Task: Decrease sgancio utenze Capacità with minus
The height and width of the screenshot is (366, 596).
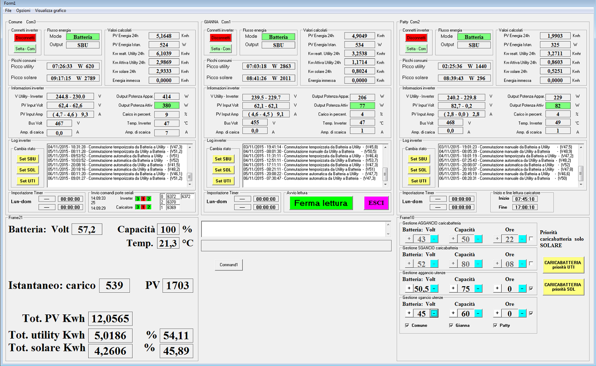Action: [478, 313]
